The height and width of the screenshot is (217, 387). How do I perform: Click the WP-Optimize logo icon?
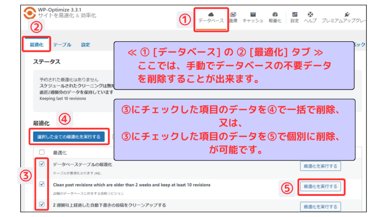(x=30, y=13)
